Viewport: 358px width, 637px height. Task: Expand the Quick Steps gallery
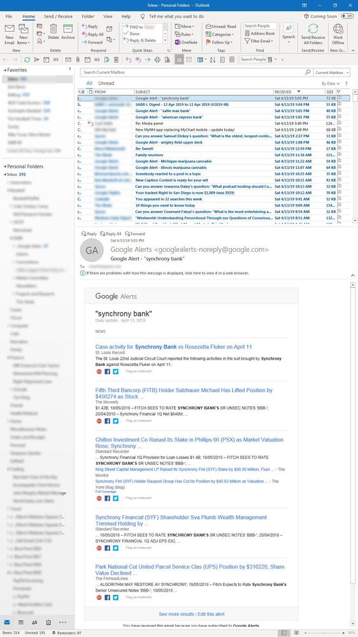(x=165, y=41)
